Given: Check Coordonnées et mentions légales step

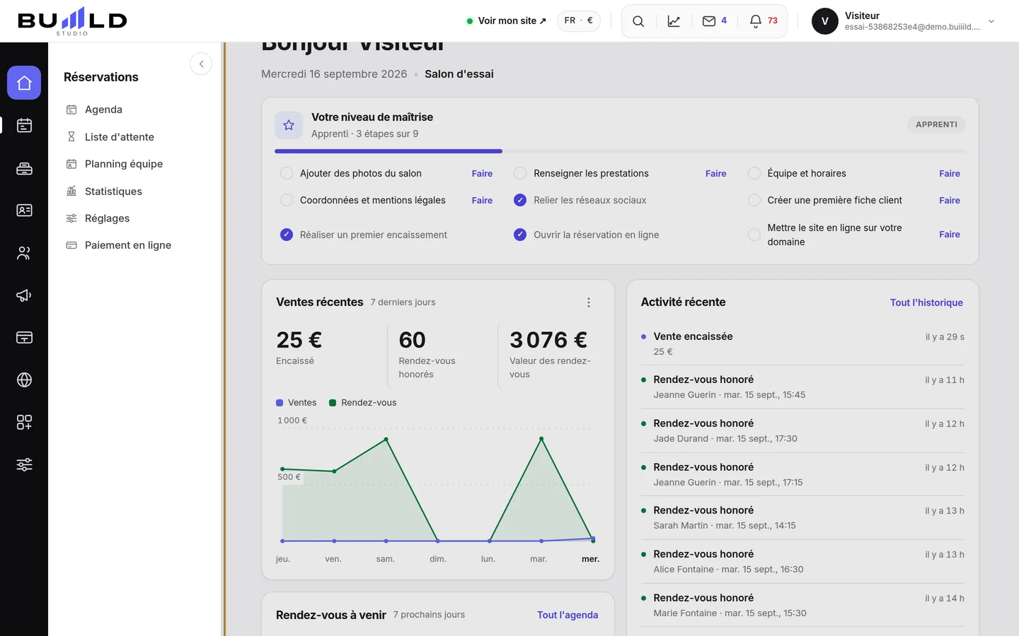Looking at the screenshot, I should (x=287, y=200).
